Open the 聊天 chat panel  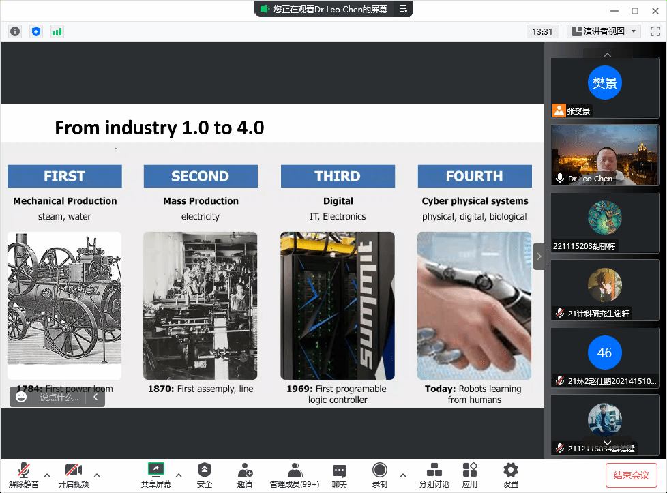click(339, 475)
